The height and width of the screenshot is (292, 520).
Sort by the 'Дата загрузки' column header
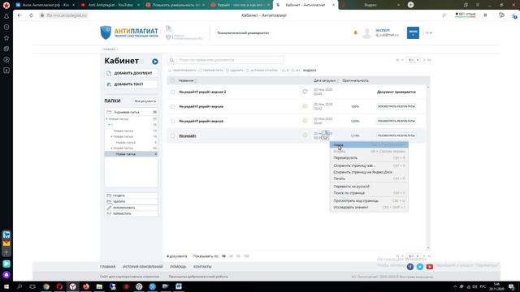(326, 80)
